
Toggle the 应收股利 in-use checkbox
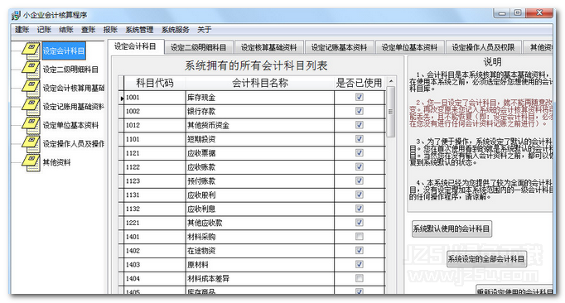click(x=360, y=195)
